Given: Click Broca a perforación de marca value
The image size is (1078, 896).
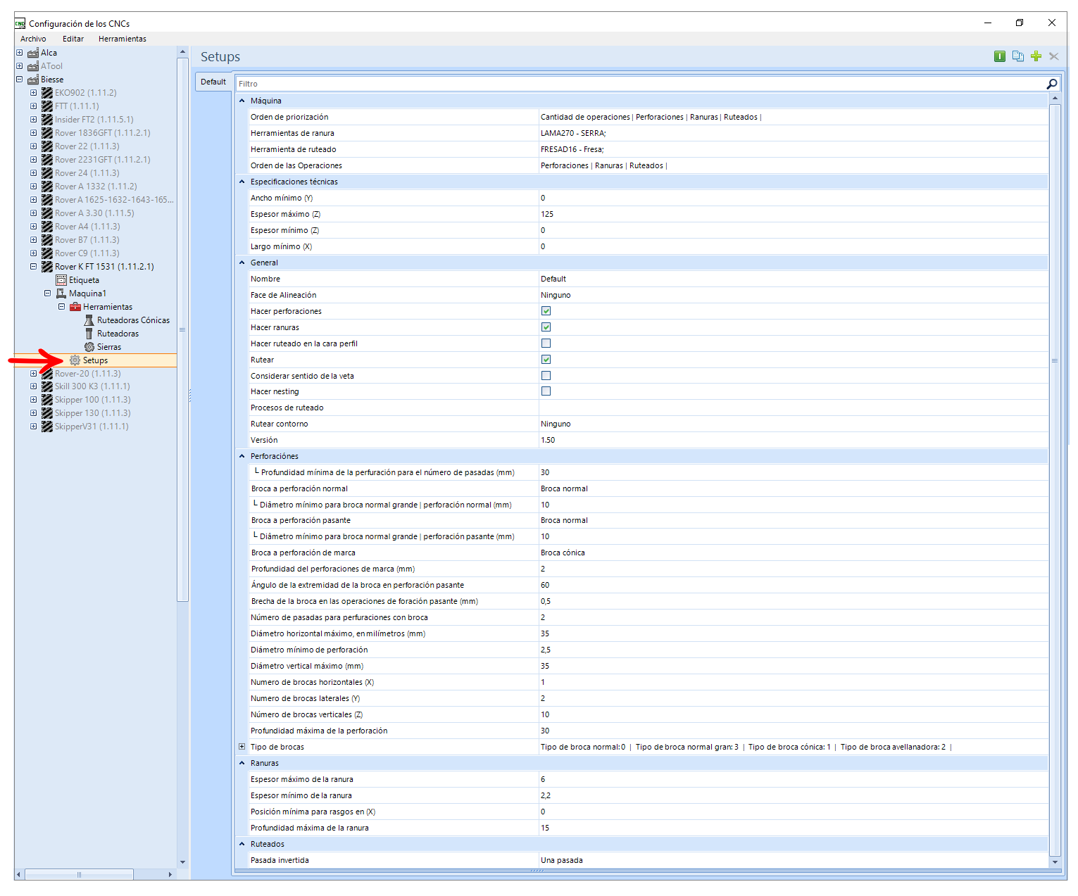Looking at the screenshot, I should coord(563,553).
